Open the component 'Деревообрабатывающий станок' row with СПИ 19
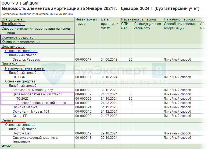The height and width of the screenshot is (149, 208). [38, 103]
